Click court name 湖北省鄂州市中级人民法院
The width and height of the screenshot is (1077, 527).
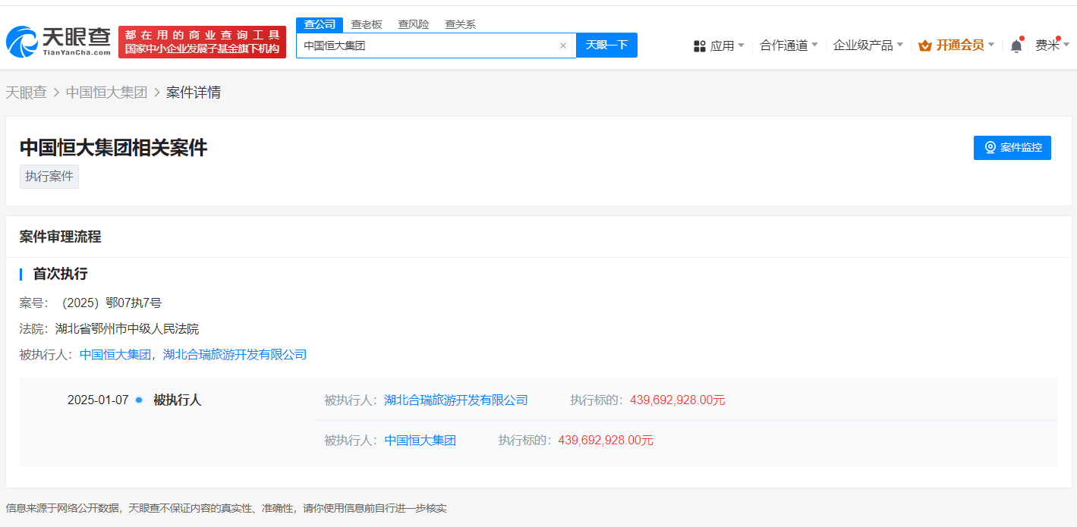(128, 328)
